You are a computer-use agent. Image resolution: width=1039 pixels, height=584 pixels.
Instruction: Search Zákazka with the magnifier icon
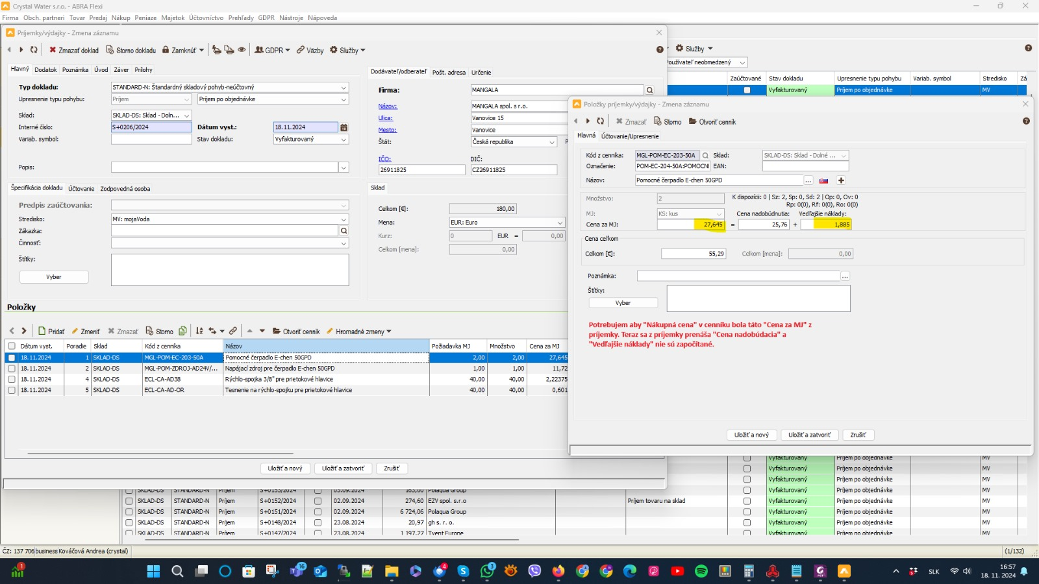344,230
